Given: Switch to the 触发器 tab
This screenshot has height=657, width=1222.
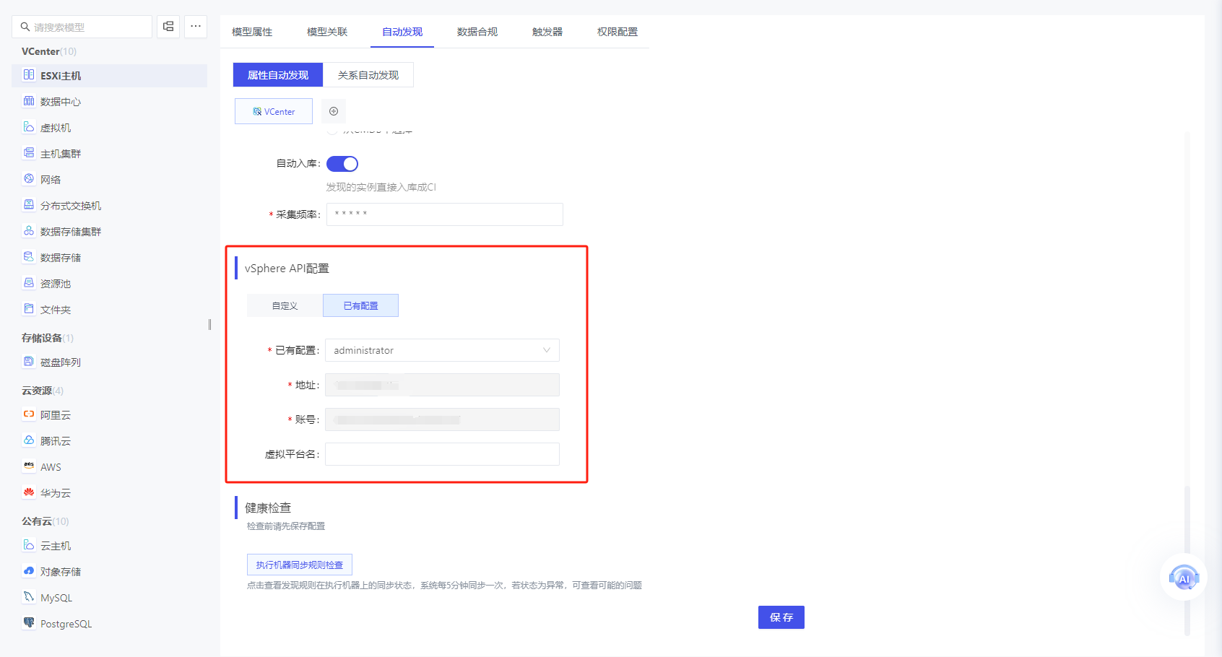Looking at the screenshot, I should click(547, 32).
